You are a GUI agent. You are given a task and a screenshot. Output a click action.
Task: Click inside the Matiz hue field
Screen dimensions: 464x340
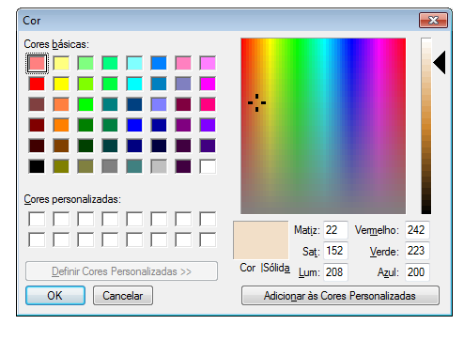[x=335, y=230]
